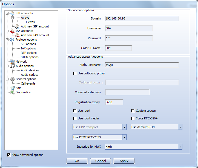Click the Fax phone icon
Viewport: 198px width, 168px height.
pos(12,88)
